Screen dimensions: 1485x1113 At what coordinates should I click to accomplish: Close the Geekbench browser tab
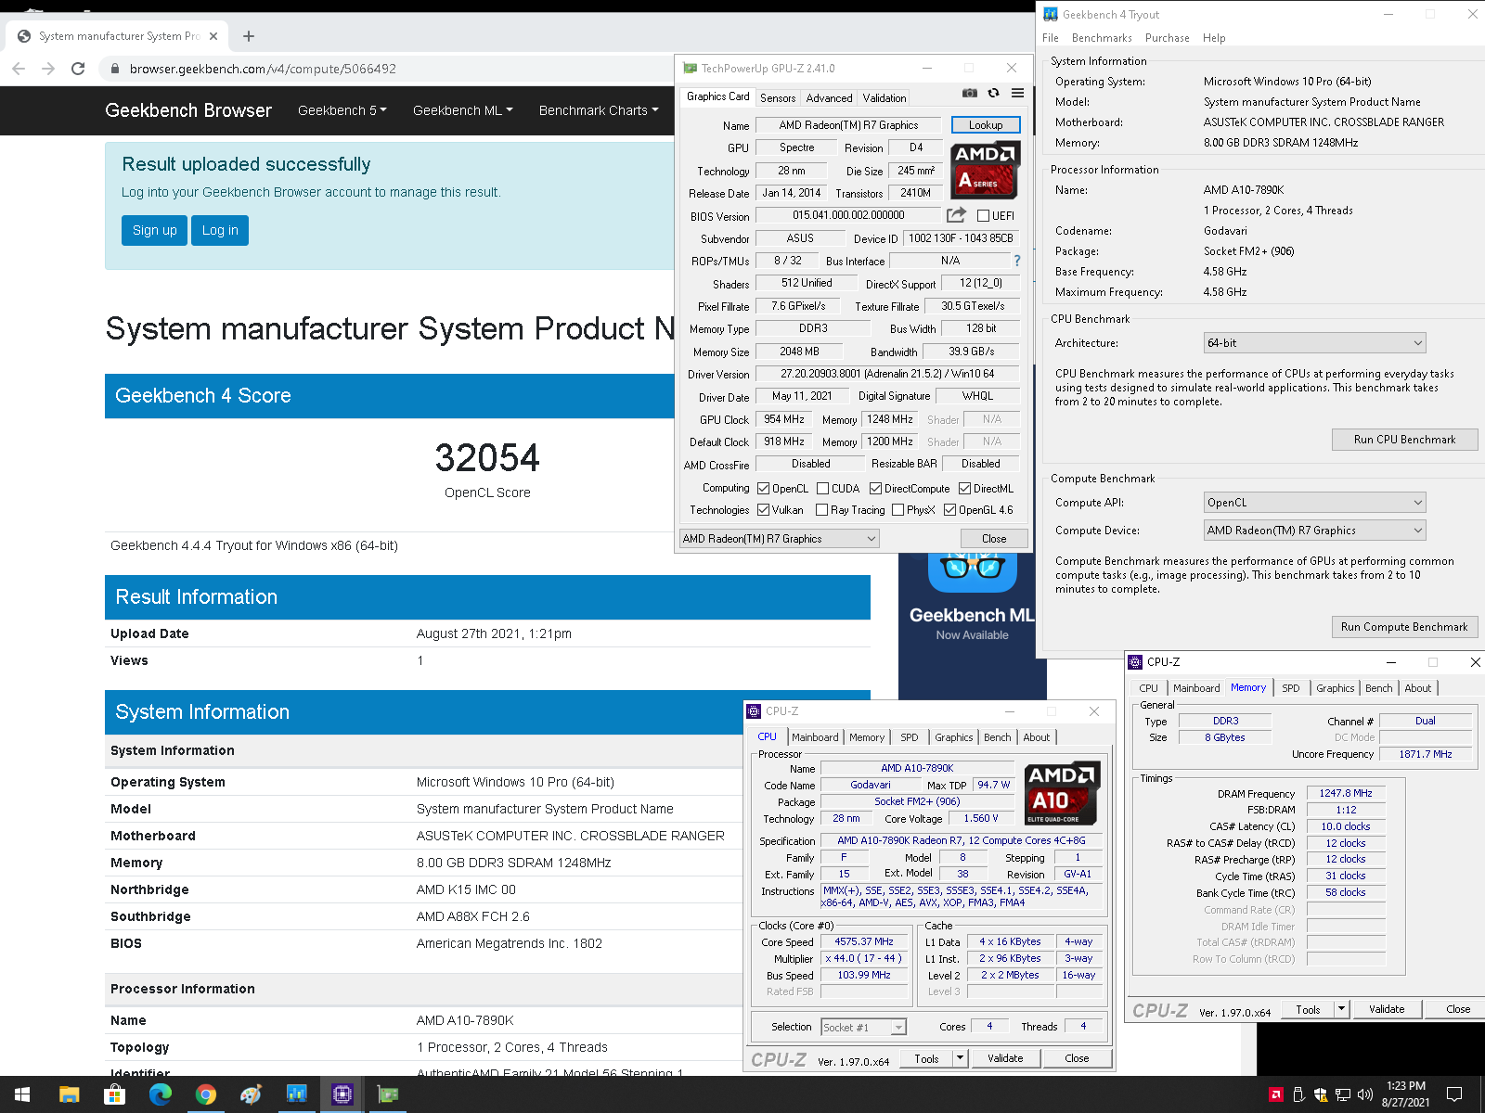click(213, 36)
